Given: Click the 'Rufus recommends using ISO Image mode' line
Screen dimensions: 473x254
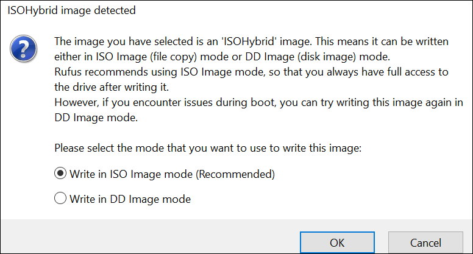Looking at the screenshot, I should point(251,72).
